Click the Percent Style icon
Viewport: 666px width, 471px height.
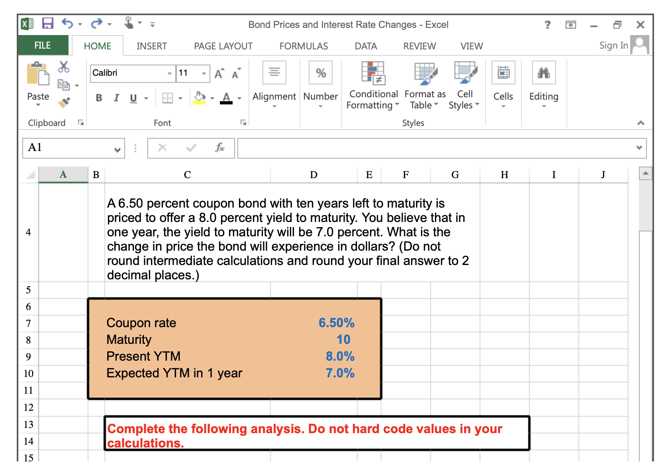tap(320, 73)
